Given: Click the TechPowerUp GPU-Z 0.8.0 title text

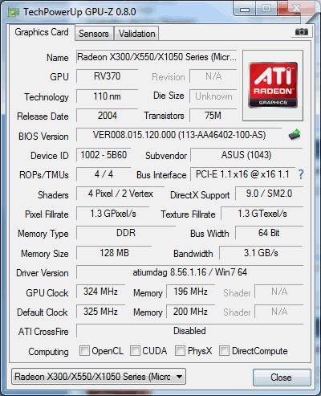Looking at the screenshot, I should tap(79, 12).
